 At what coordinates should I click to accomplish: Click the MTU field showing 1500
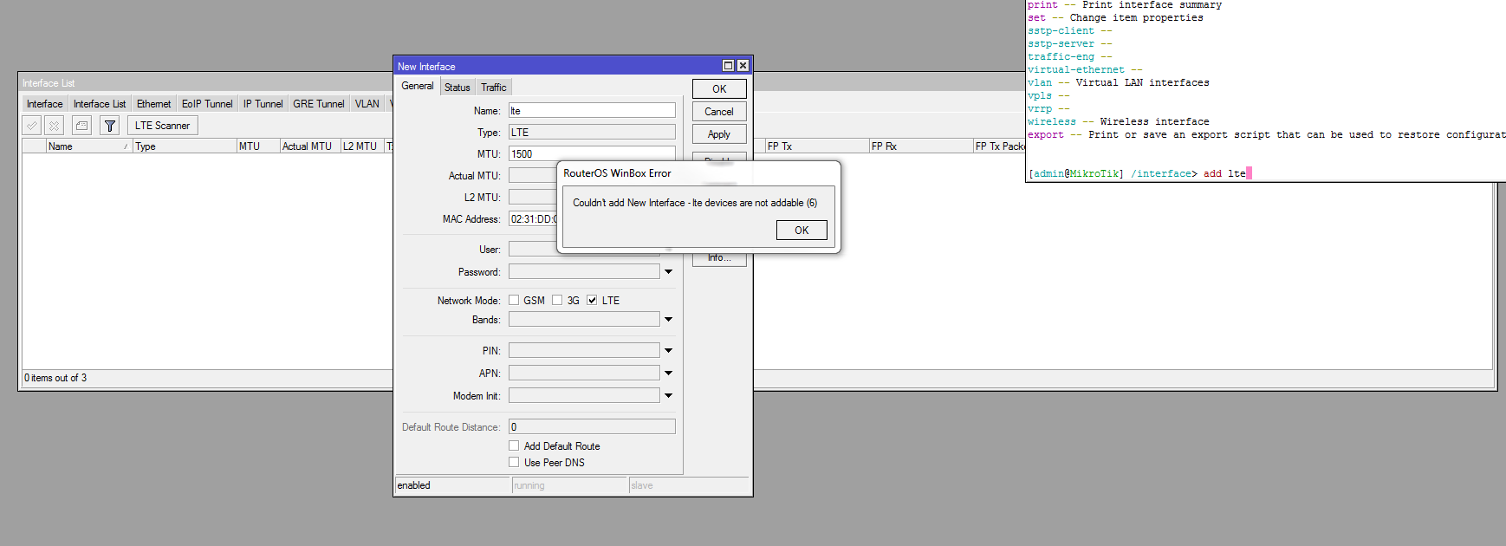click(x=592, y=154)
